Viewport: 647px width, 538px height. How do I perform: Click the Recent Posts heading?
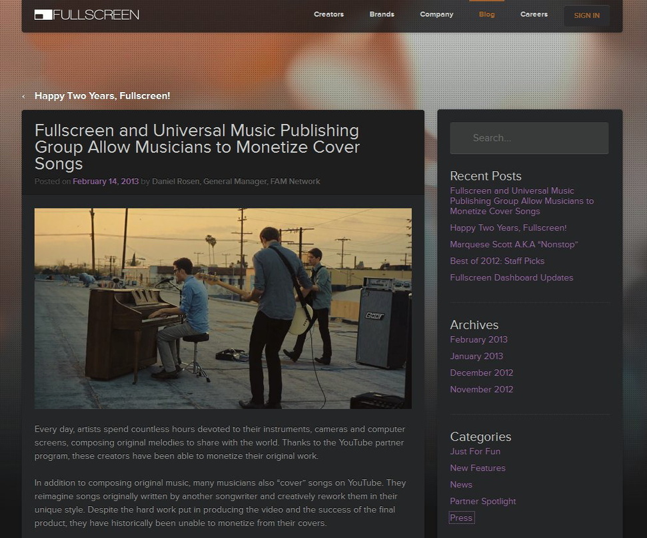click(486, 176)
